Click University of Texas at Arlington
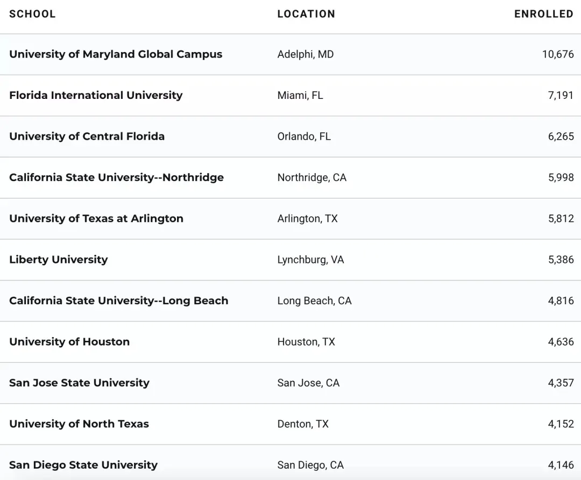 point(96,219)
